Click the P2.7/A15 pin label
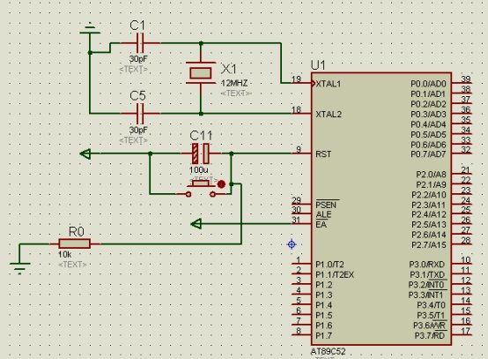Image resolution: width=488 pixels, height=359 pixels. 429,245
